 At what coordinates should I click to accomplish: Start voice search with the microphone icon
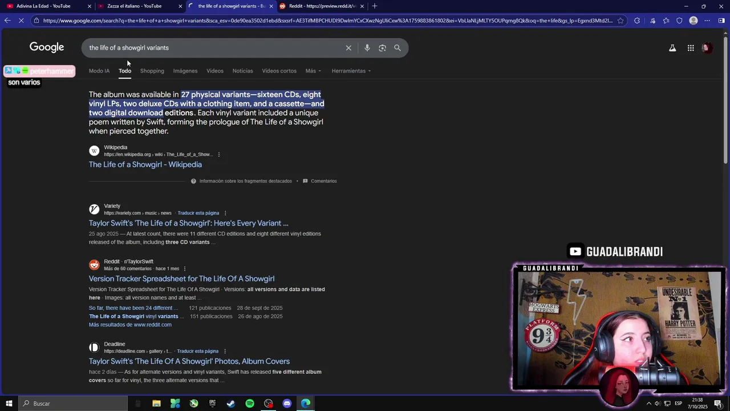(x=367, y=48)
